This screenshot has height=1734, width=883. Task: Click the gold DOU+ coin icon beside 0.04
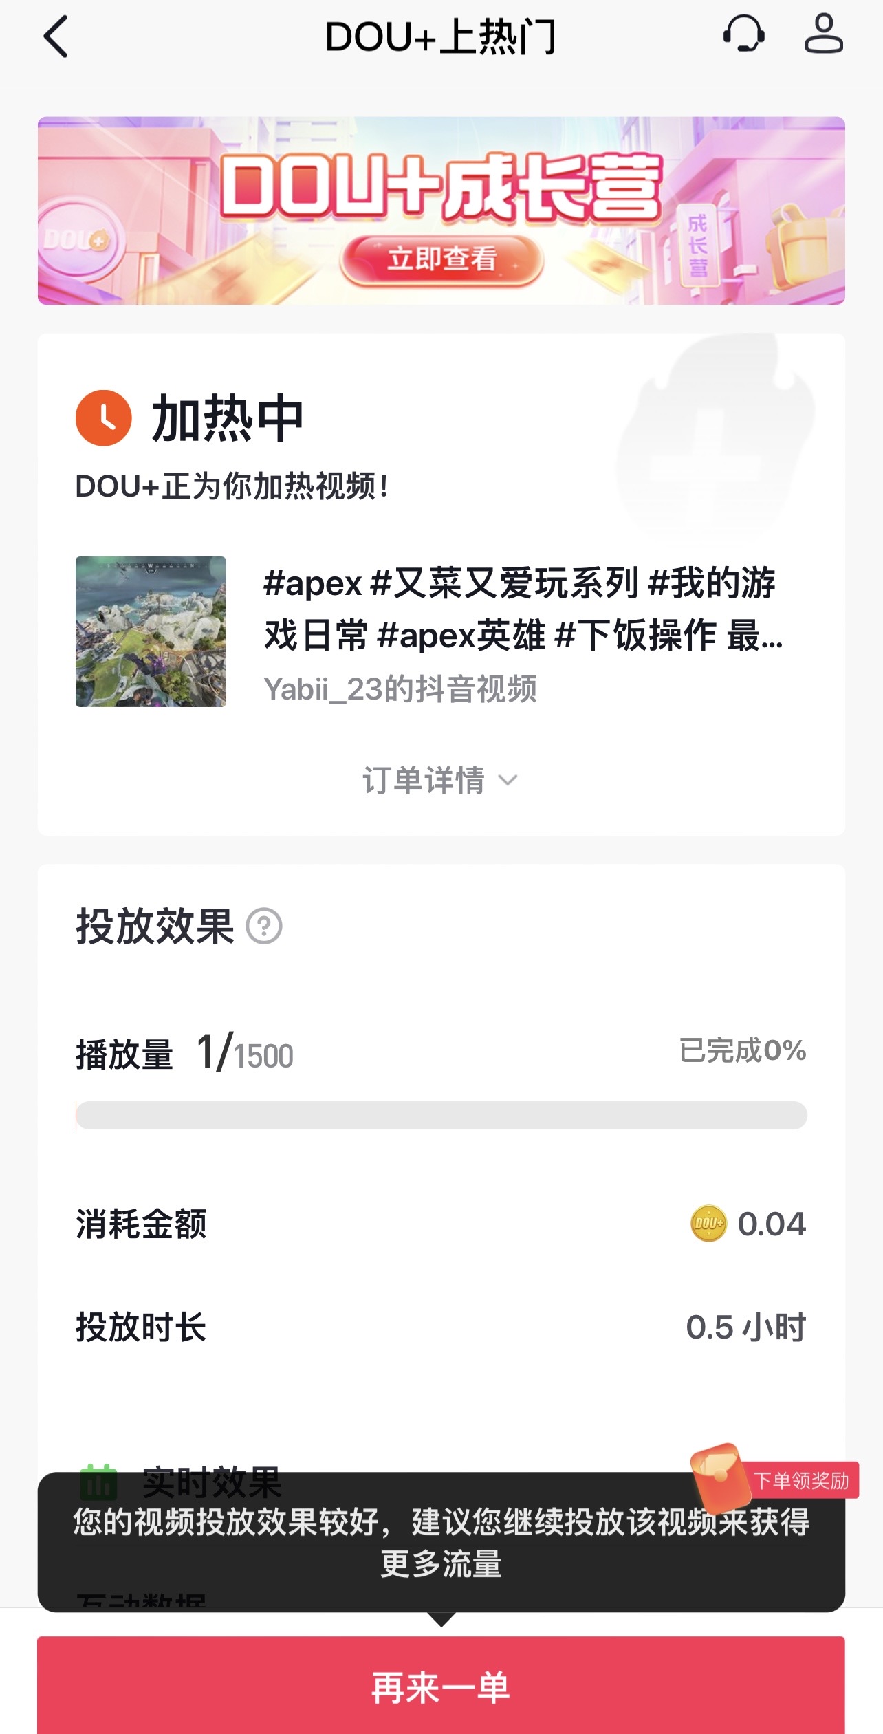click(708, 1224)
